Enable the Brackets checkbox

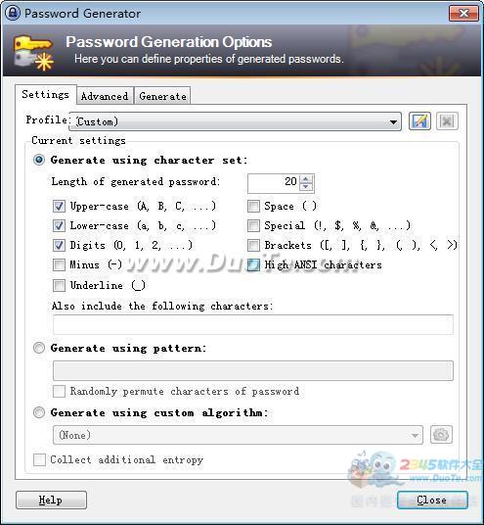pos(253,245)
